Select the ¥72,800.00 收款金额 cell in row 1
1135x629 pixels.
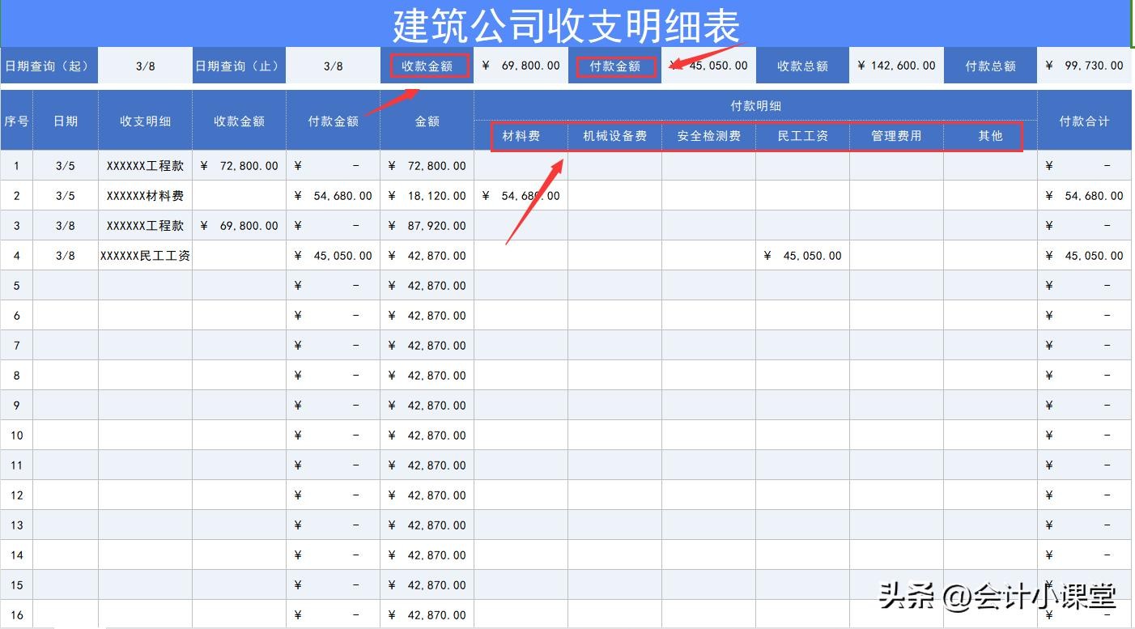coord(239,166)
